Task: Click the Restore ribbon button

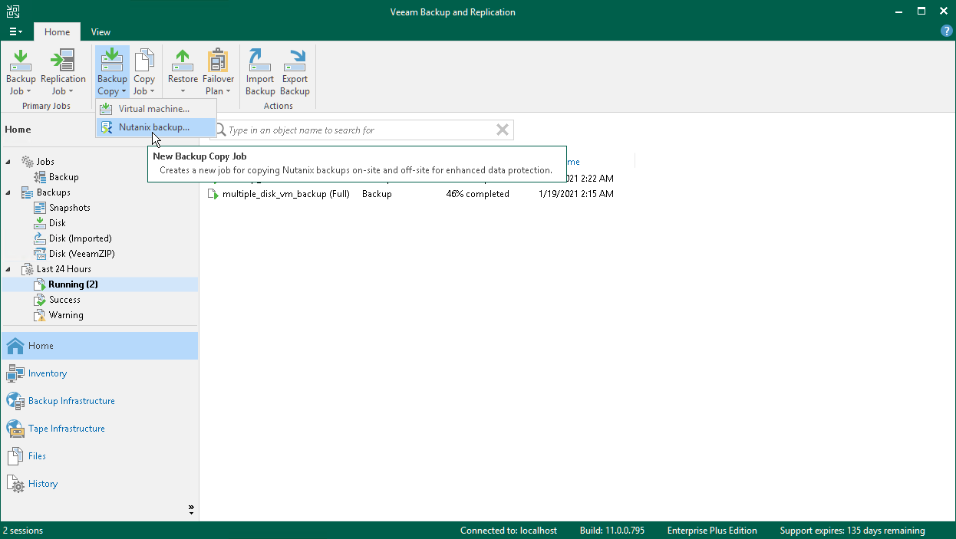Action: pyautogui.click(x=183, y=73)
